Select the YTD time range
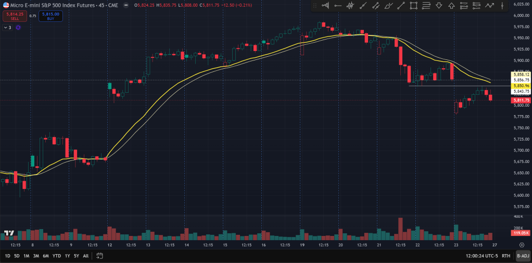 click(x=57, y=256)
